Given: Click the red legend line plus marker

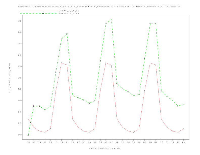Looking at the screenshot, I should [43, 11].
